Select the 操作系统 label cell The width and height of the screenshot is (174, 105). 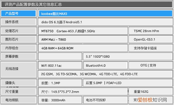(x=19, y=22)
